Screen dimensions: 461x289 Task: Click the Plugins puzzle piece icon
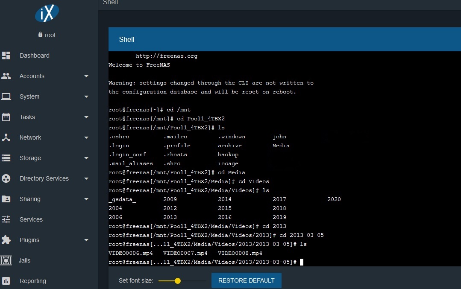point(6,240)
